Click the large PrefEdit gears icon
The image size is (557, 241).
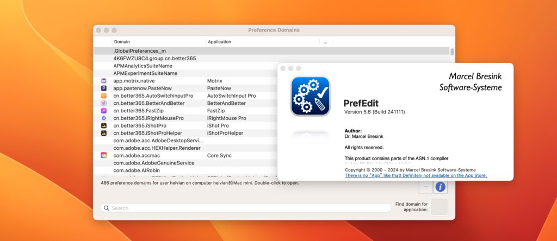click(x=311, y=96)
